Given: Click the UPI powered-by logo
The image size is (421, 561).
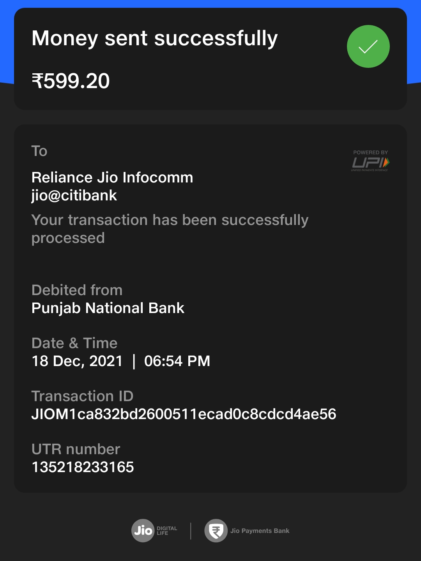Looking at the screenshot, I should tap(370, 161).
